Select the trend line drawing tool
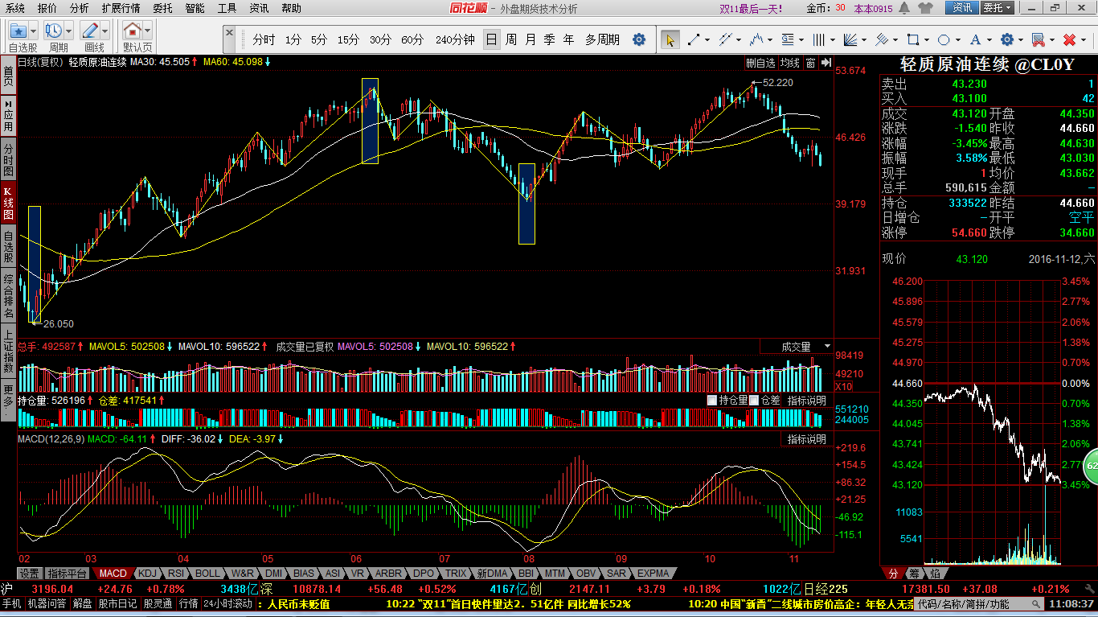The height and width of the screenshot is (617, 1098). [694, 39]
